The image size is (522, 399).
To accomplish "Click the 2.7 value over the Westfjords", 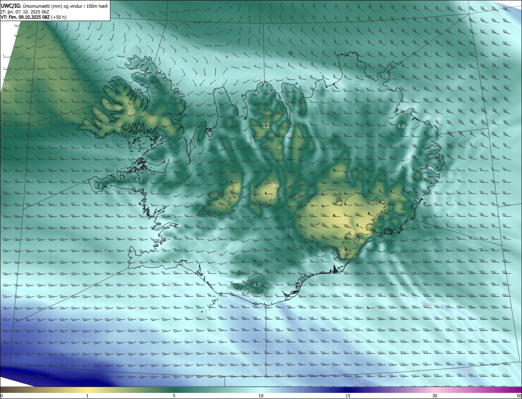I will click(131, 112).
